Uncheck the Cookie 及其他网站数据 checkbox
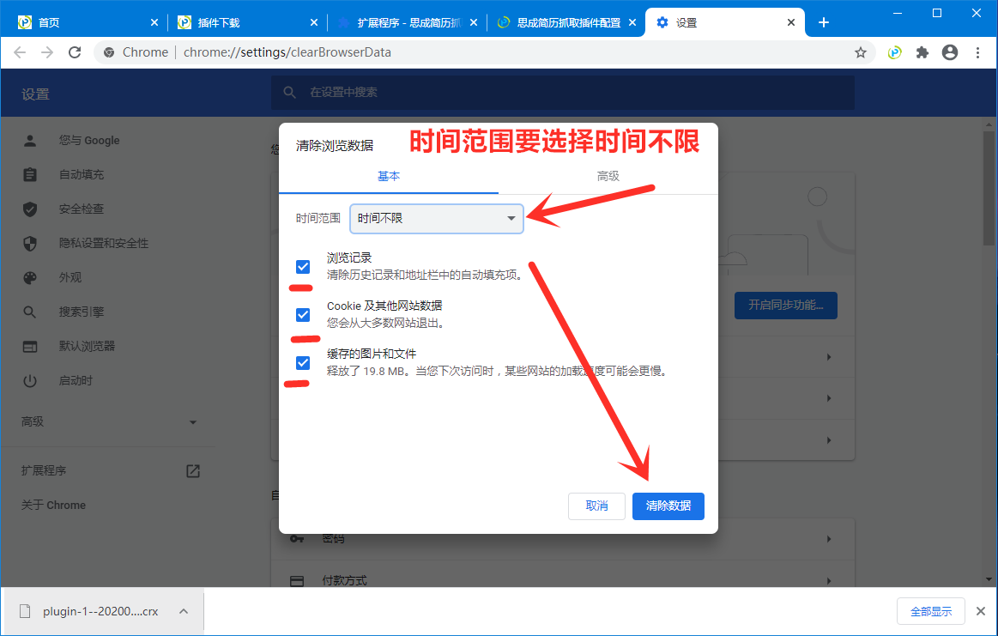Viewport: 998px width, 636px height. point(302,314)
